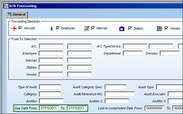Screen dimensions: 183x114
Task: Disable the Vendor checkbox
Action: point(166,28)
